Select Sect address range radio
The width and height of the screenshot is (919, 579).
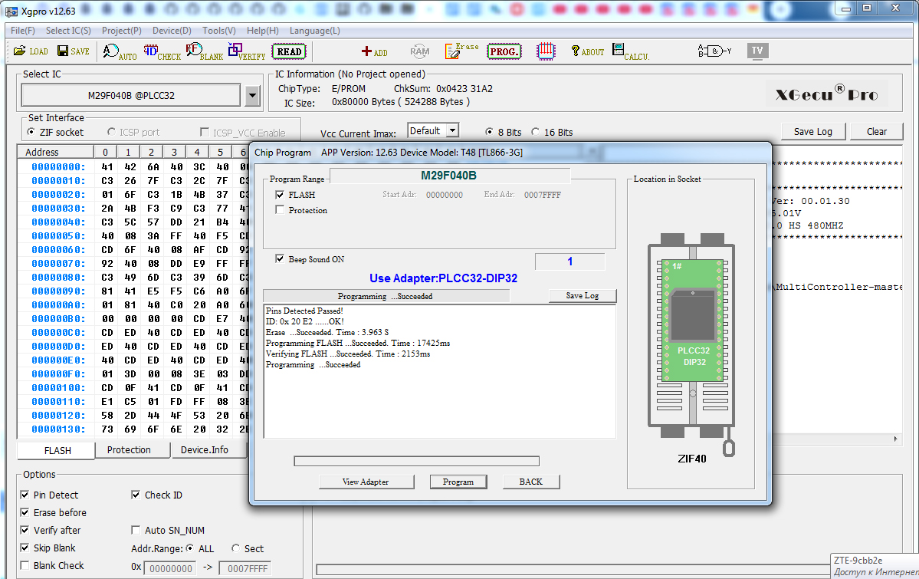point(235,548)
